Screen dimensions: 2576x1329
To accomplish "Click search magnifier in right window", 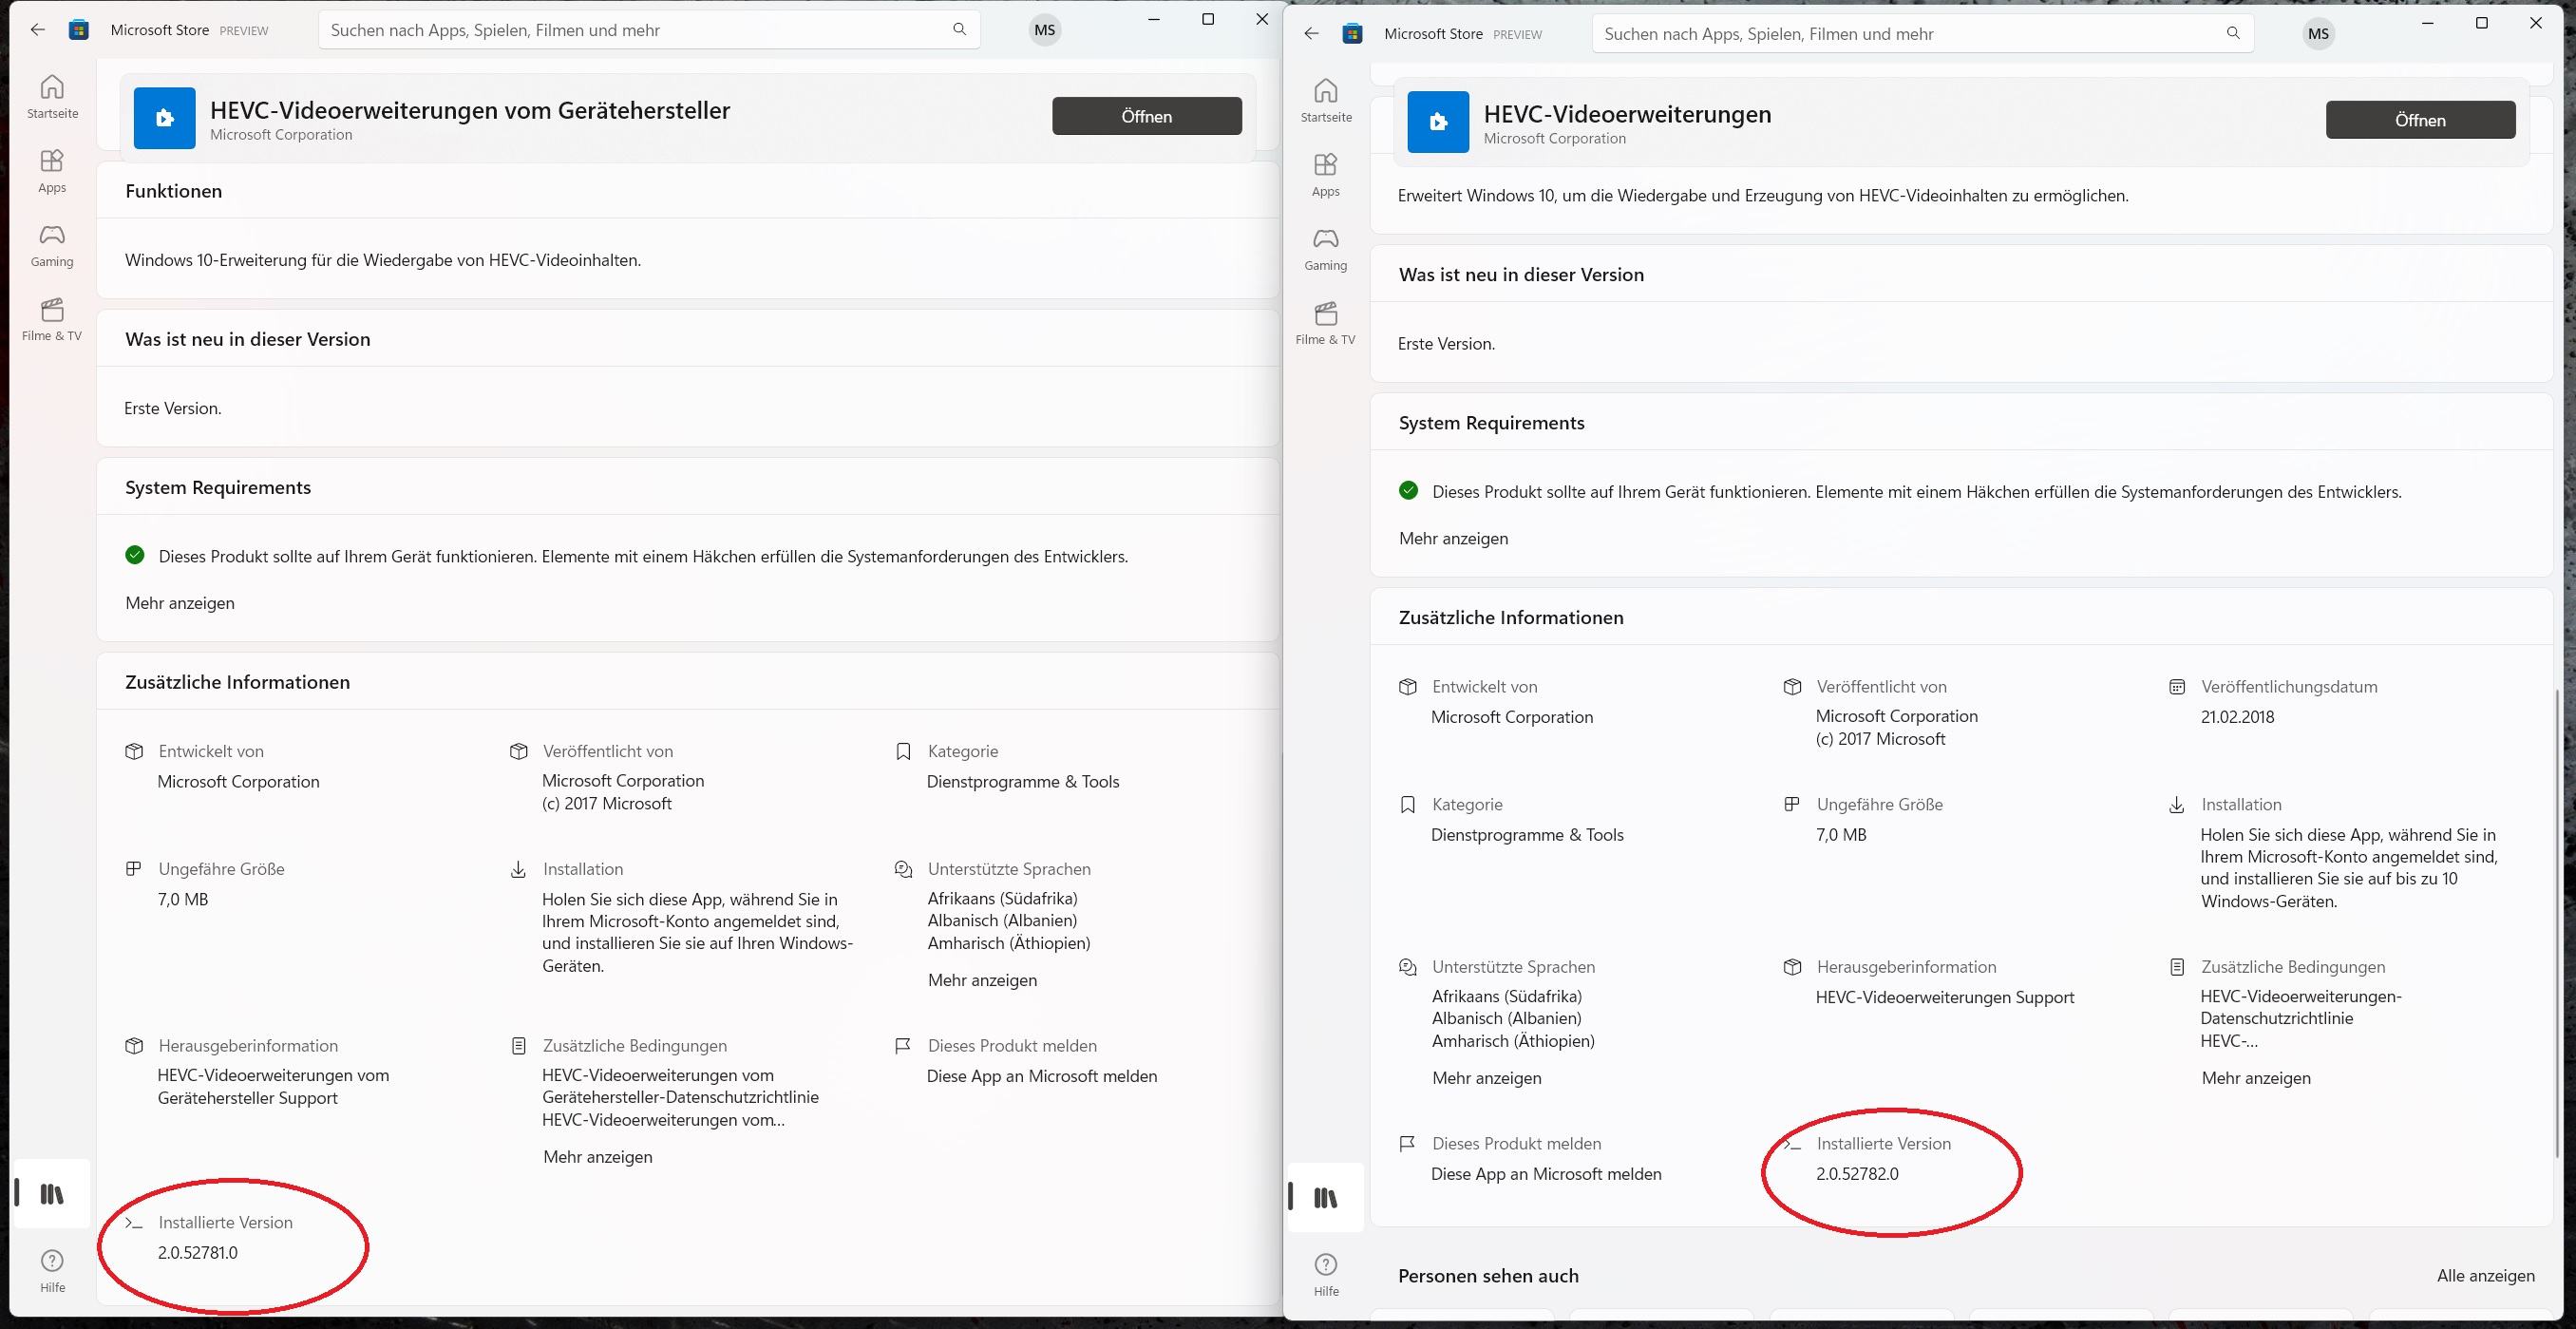I will pos(2233,33).
